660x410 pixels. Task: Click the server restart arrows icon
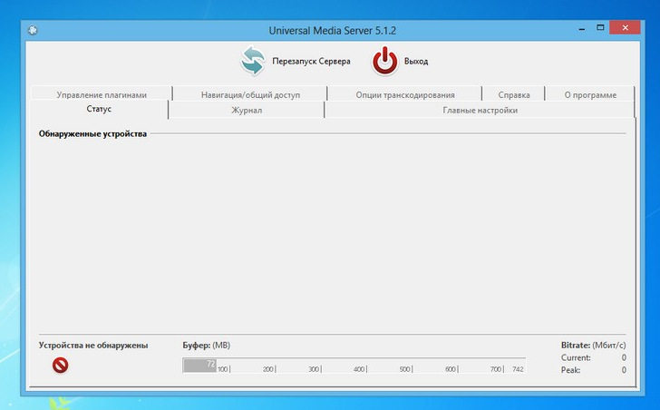tap(253, 61)
